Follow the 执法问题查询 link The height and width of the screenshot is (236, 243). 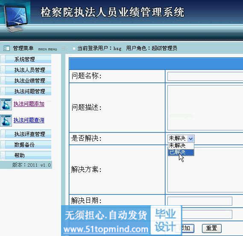pos(29,120)
